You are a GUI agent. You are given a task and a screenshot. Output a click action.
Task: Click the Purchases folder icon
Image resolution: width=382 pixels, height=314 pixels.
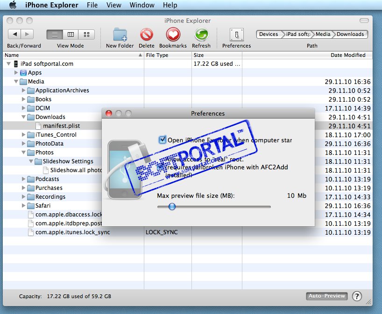coord(31,188)
